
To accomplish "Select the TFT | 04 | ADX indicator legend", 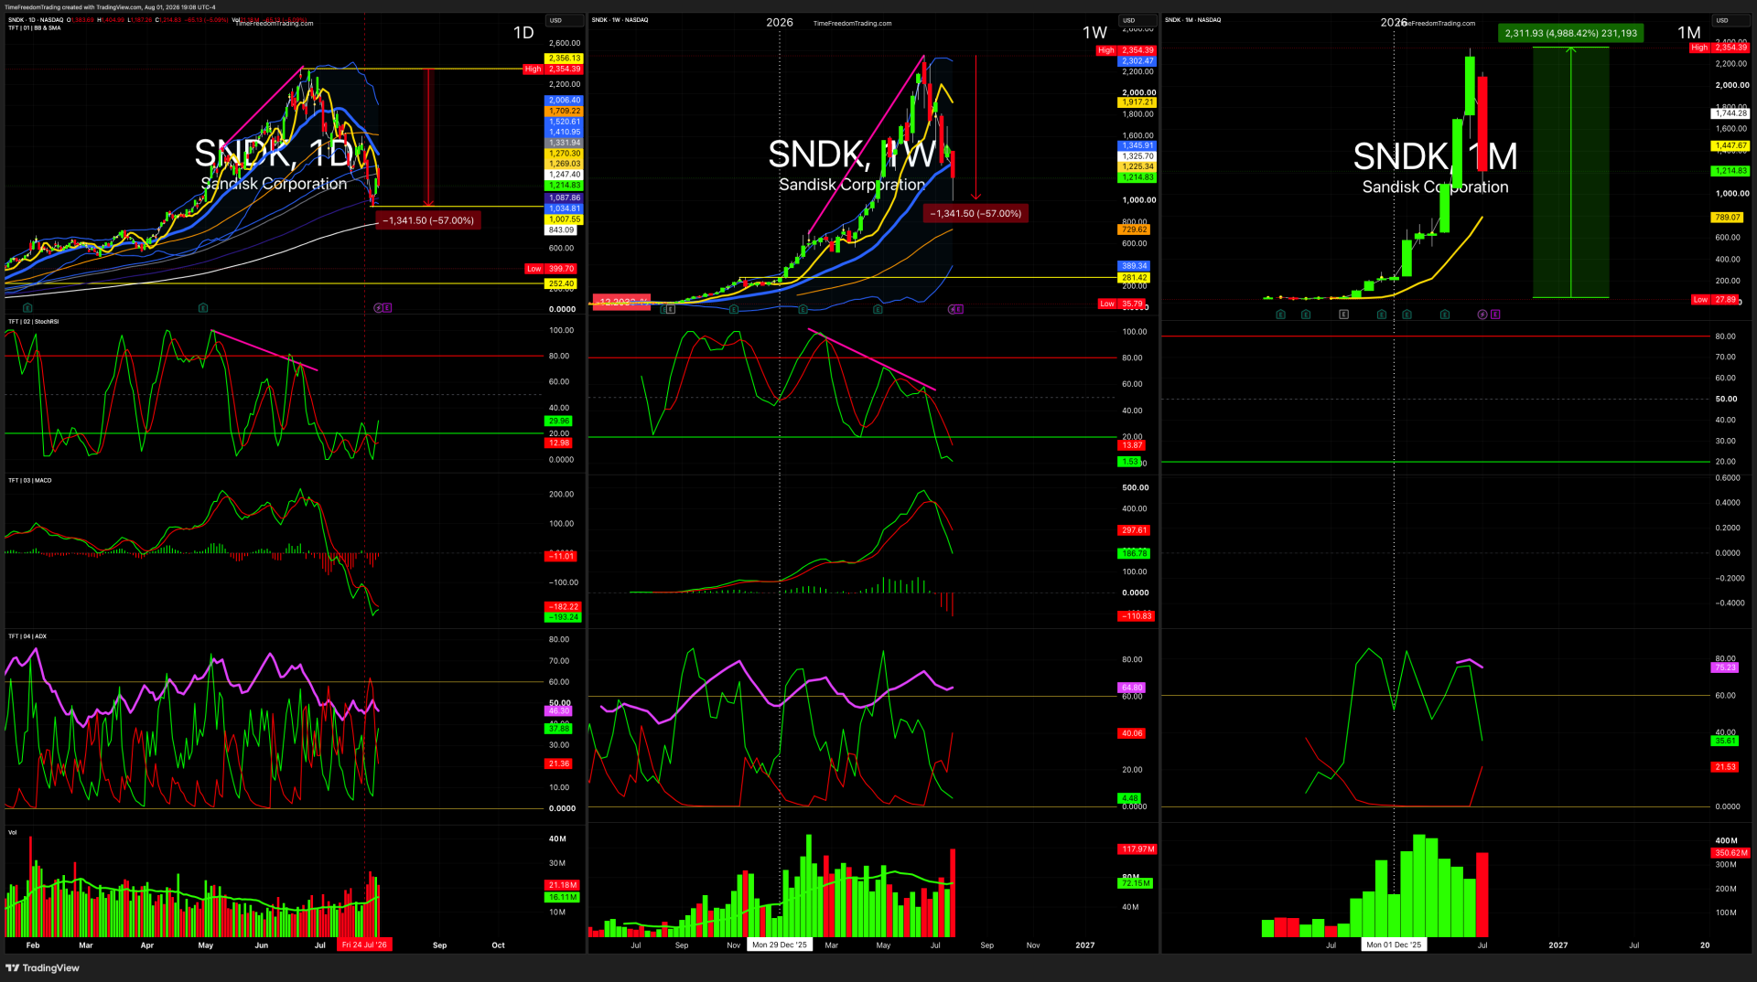I will 27,636.
